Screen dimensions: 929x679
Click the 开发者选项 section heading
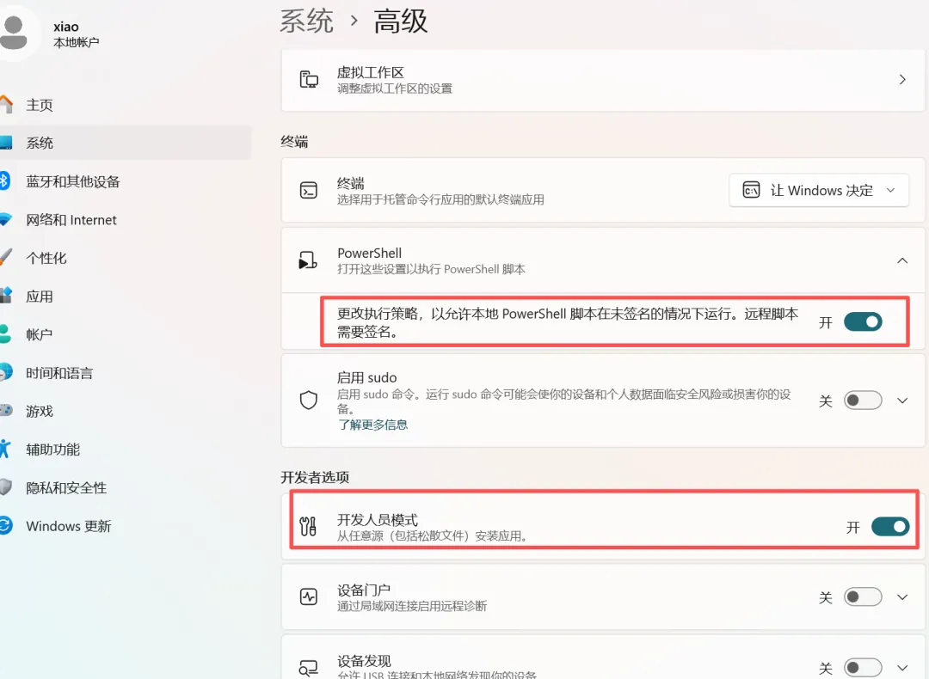[315, 477]
